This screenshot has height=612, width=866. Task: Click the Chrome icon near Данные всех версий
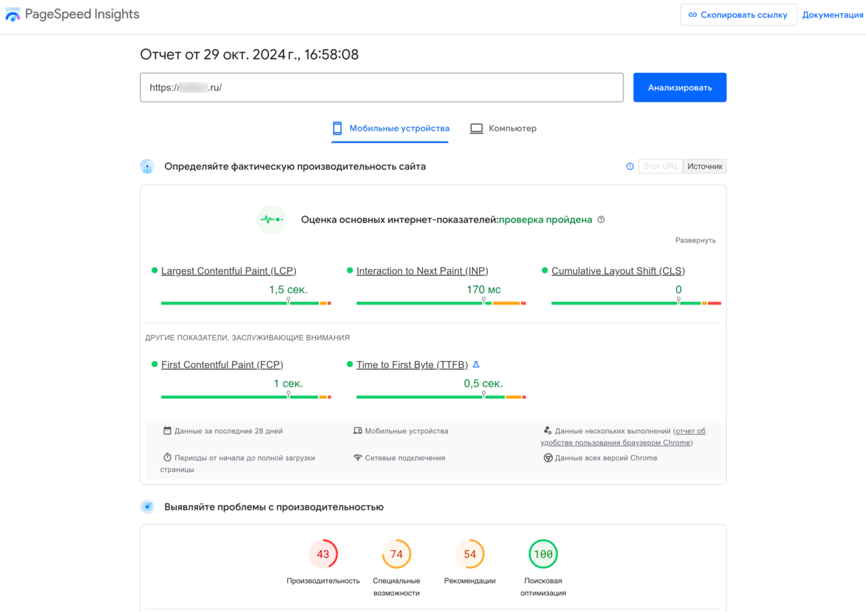click(x=548, y=458)
